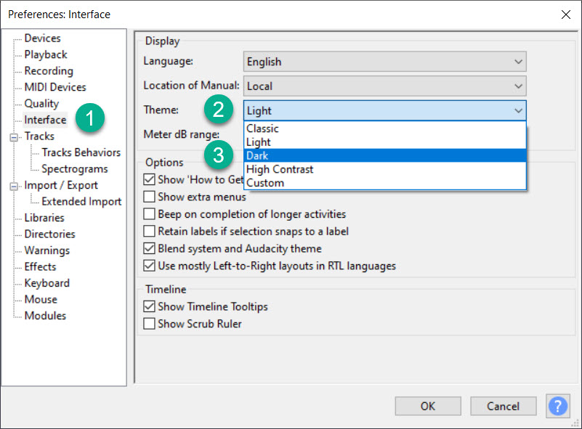Collapse the Tracks tree node
Viewport: 582px width, 429px height.
[14, 137]
